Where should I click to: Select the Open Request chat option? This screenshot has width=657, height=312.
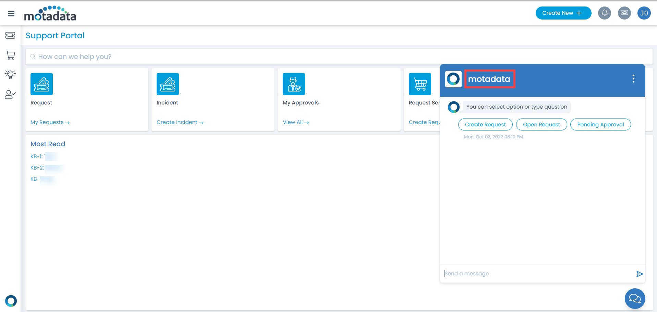coord(541,125)
